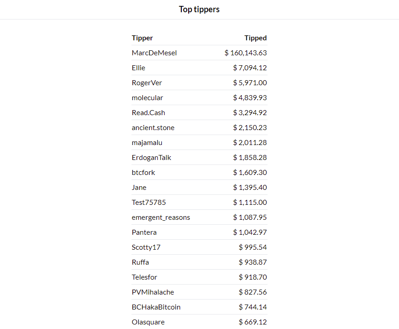Click the Tipped column header
Viewport: 399px width, 329px height.
[255, 38]
